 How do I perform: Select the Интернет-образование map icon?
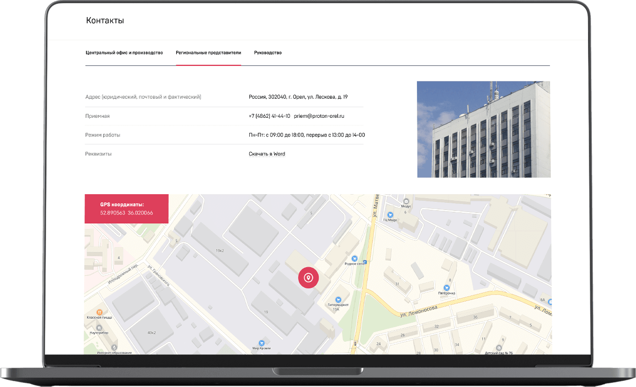pyautogui.click(x=114, y=347)
